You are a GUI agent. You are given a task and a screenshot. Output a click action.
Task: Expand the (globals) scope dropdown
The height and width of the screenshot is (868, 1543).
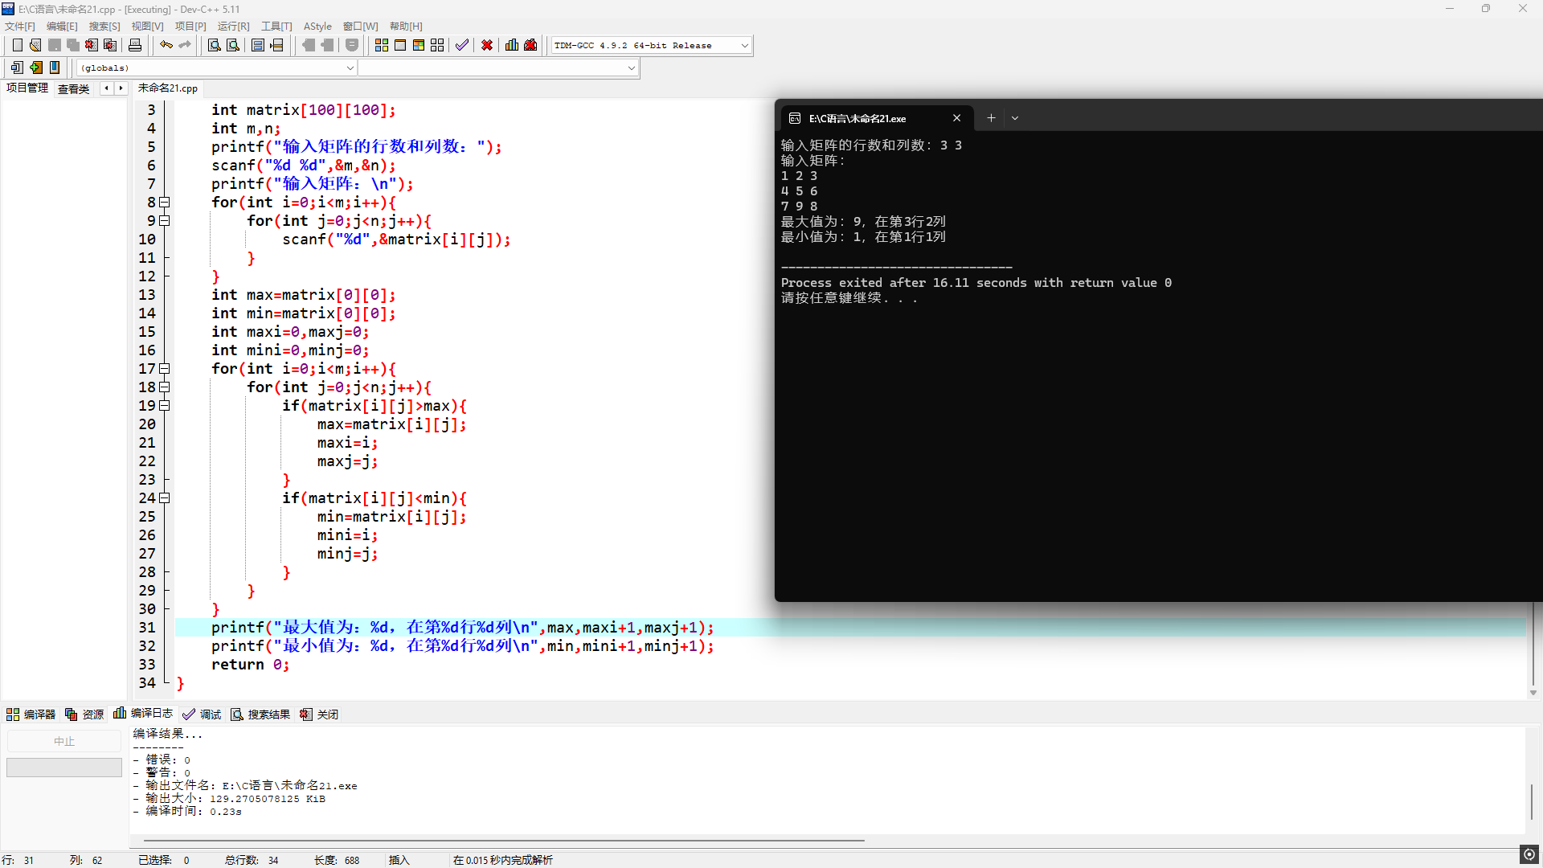[x=350, y=68]
